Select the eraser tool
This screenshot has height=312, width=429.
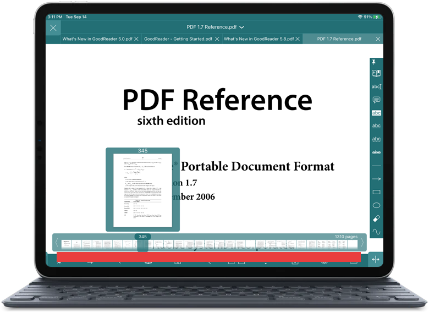coord(376,218)
